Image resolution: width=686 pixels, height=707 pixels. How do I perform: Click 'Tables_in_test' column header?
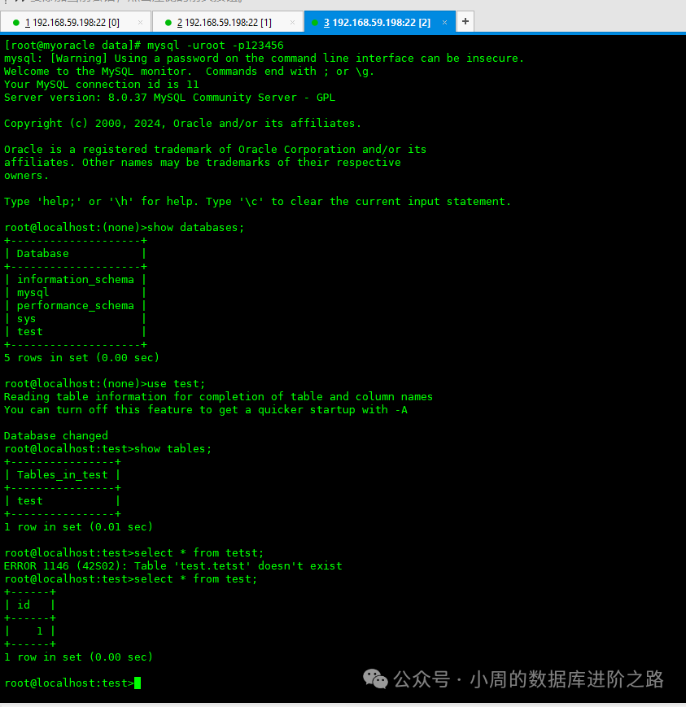62,475
